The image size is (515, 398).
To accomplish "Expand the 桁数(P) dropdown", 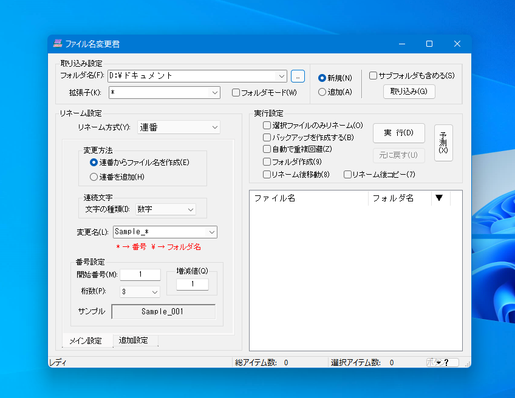I will pyautogui.click(x=155, y=292).
